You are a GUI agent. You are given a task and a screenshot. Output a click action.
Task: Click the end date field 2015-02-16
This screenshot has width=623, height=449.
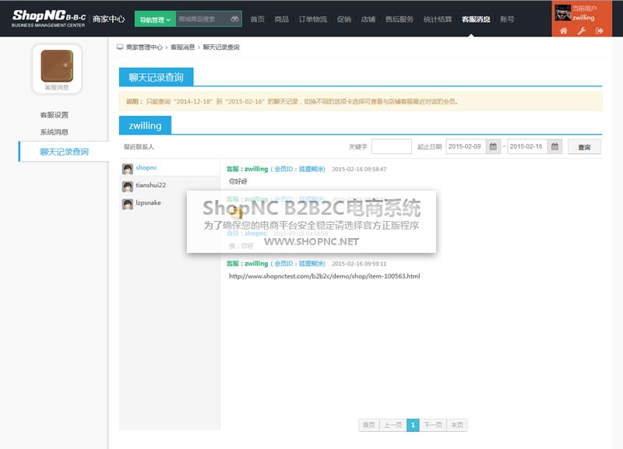point(528,146)
